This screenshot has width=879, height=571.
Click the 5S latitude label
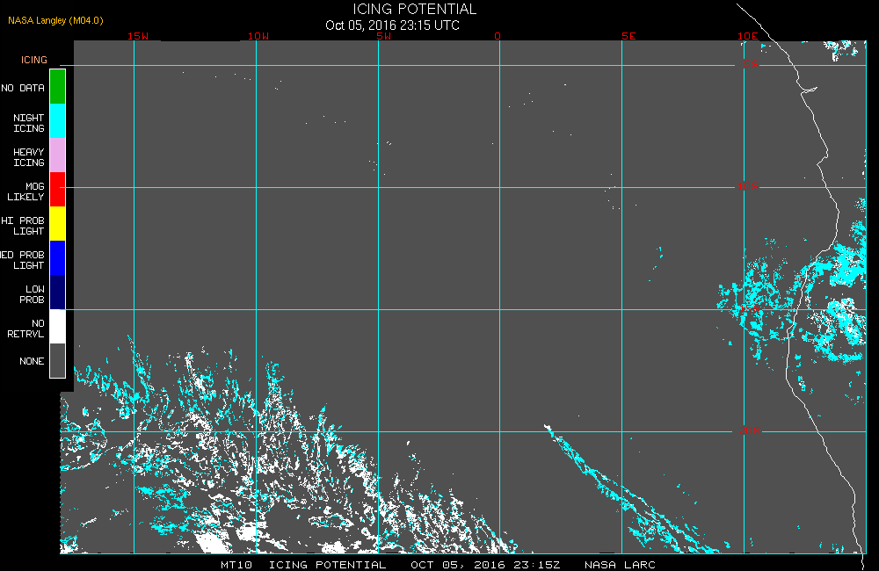click(752, 64)
